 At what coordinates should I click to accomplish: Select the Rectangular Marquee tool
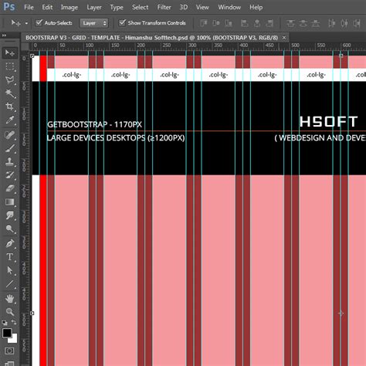click(x=10, y=66)
